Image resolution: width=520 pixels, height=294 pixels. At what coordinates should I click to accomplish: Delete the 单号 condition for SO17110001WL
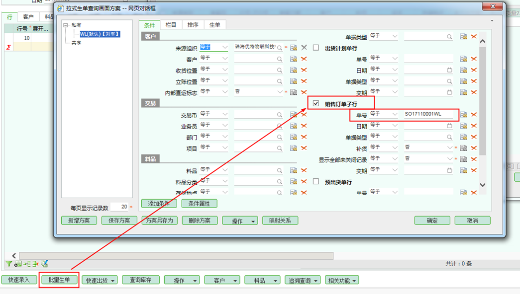474,115
